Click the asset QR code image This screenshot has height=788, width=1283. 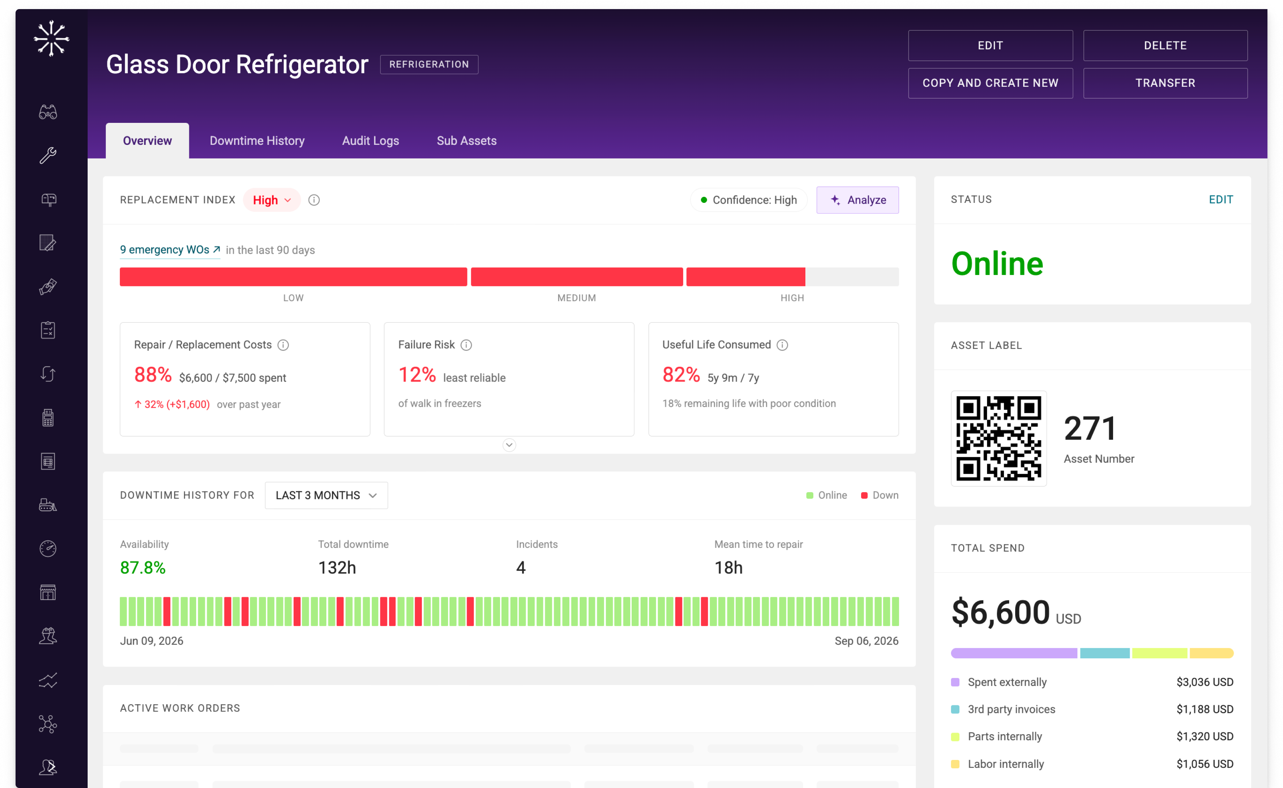[999, 438]
